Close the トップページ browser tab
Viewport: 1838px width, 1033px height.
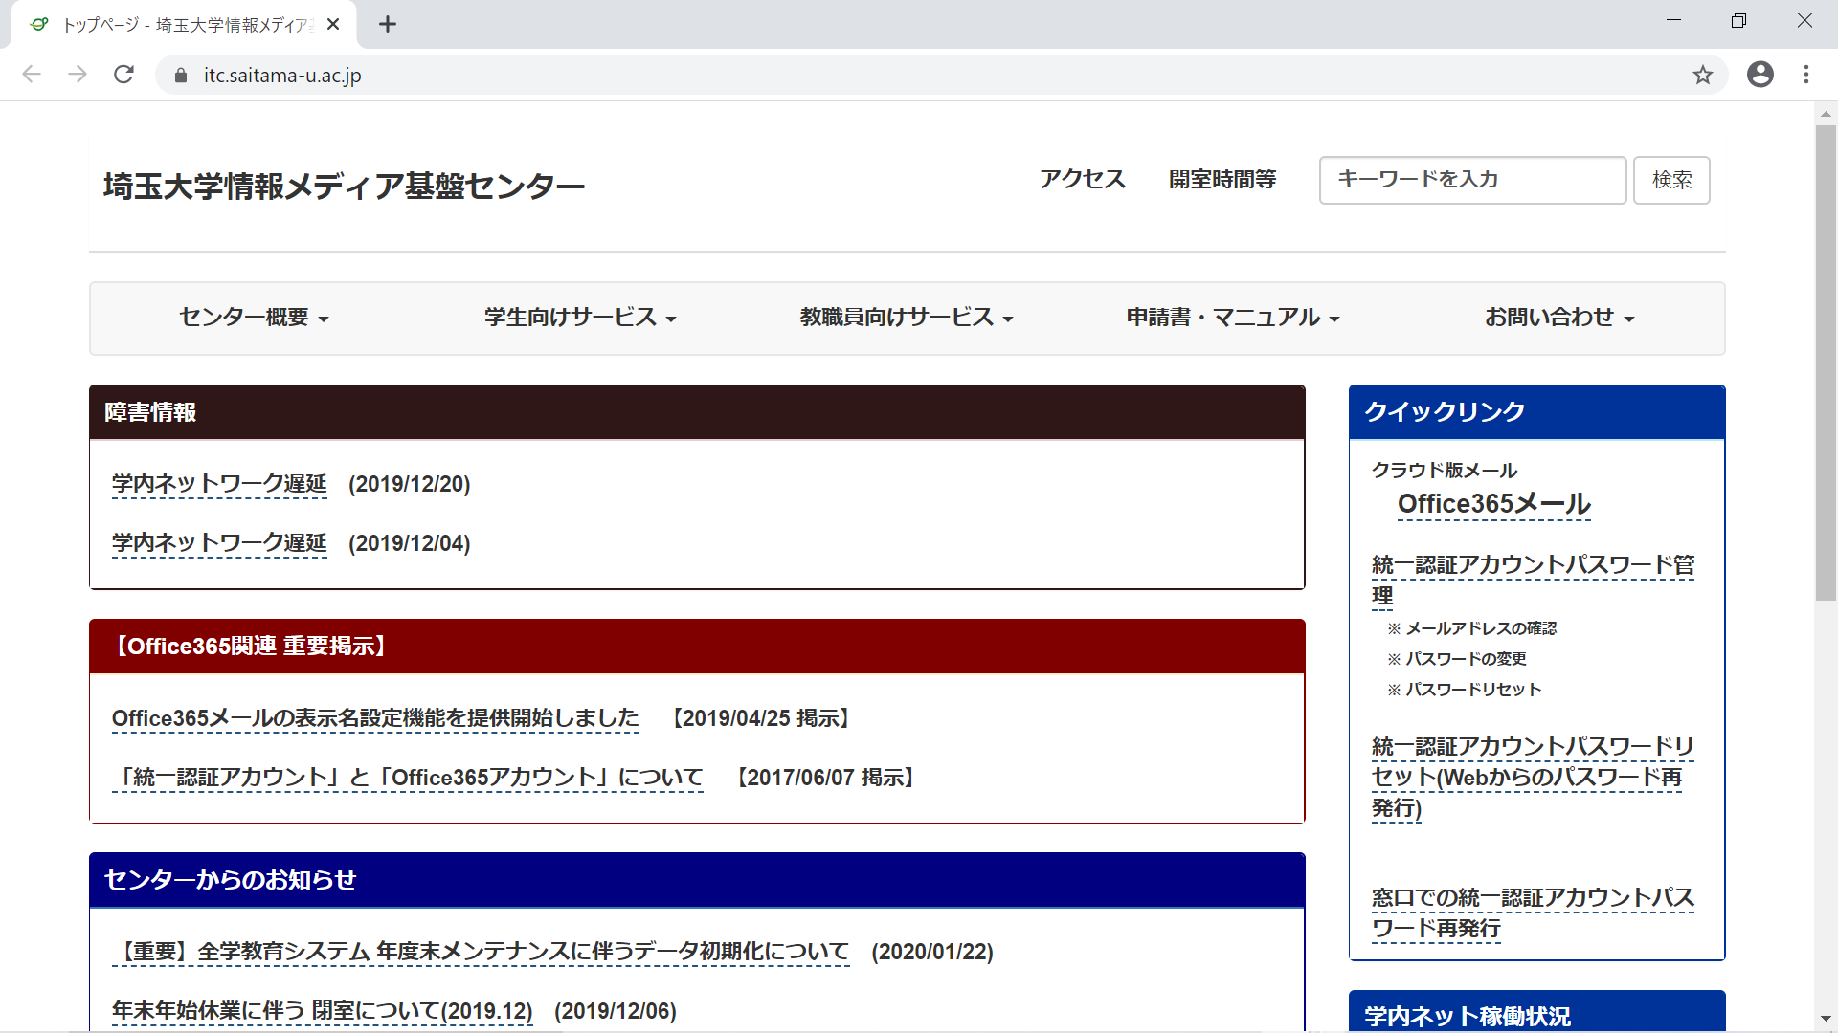coord(333,25)
